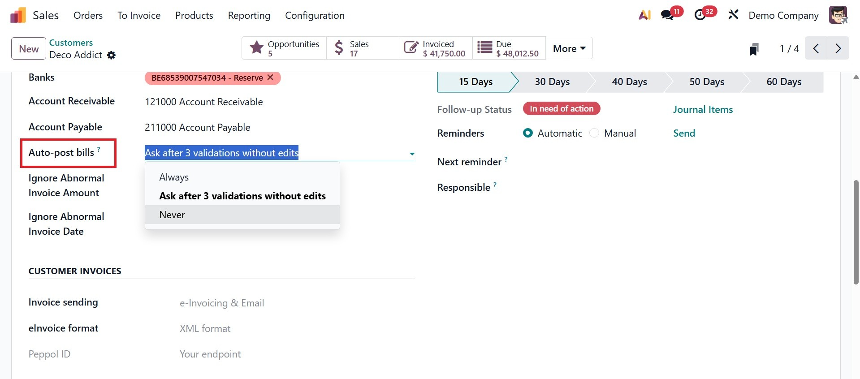Open the Reporting menu
860x379 pixels.
click(x=249, y=15)
